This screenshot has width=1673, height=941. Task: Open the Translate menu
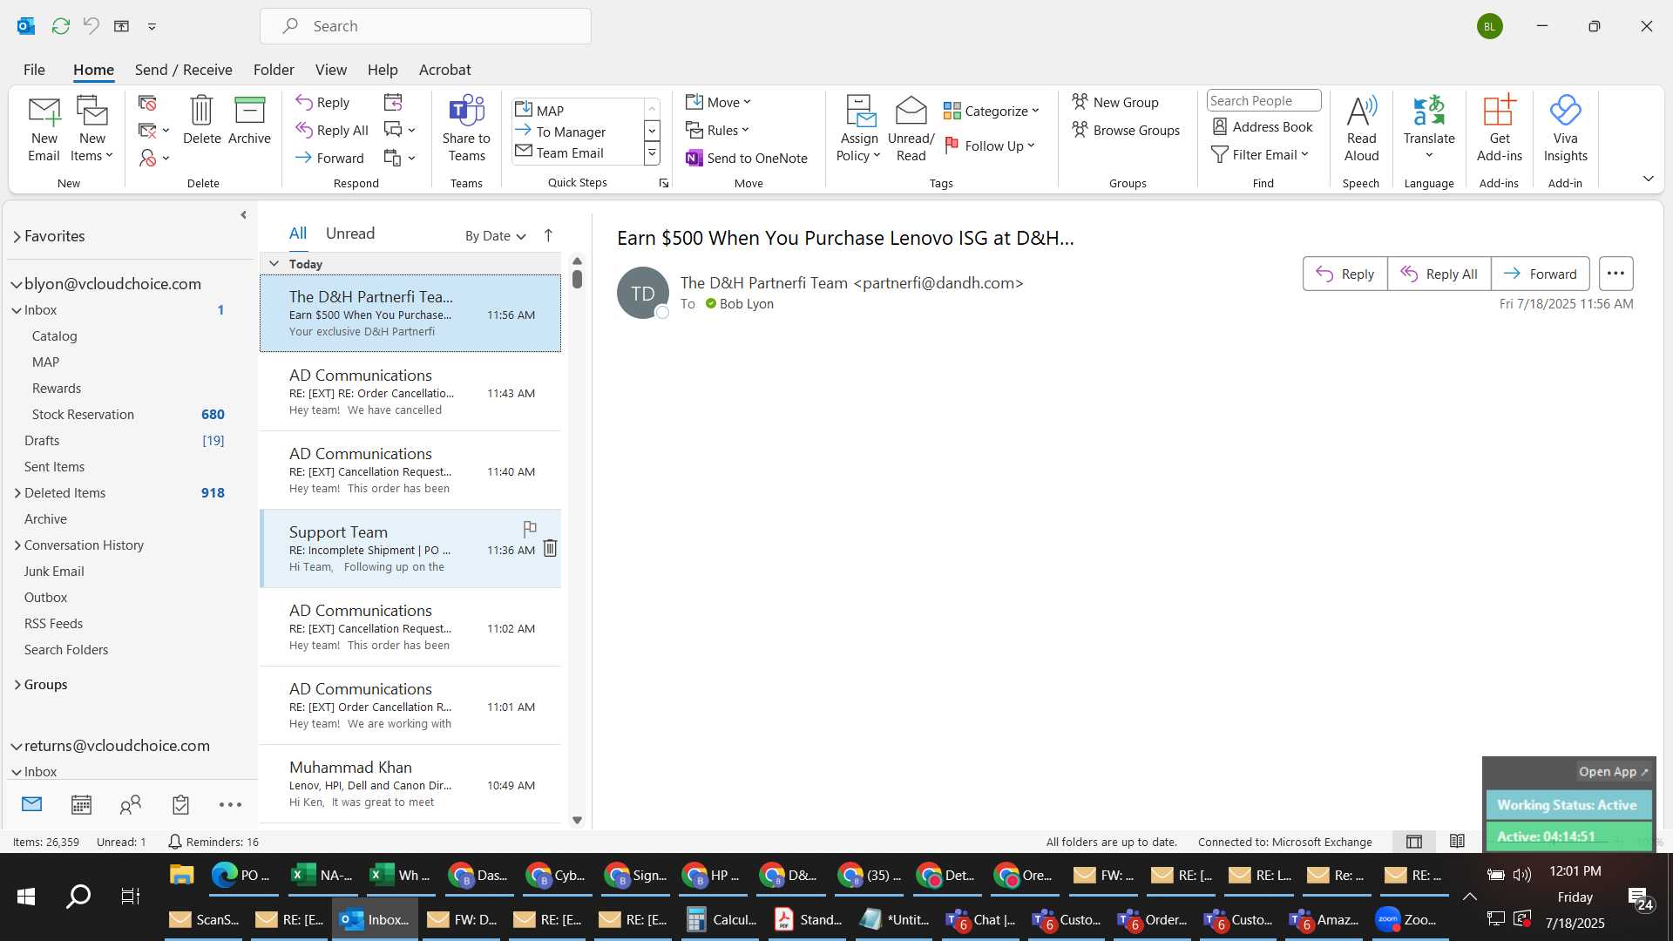[x=1429, y=129]
